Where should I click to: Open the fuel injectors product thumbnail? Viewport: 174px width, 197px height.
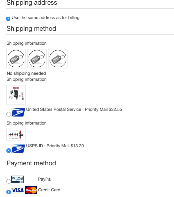coord(16,135)
